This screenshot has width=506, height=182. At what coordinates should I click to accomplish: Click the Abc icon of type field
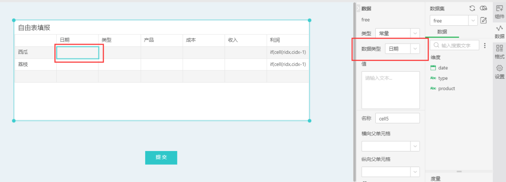click(x=433, y=78)
